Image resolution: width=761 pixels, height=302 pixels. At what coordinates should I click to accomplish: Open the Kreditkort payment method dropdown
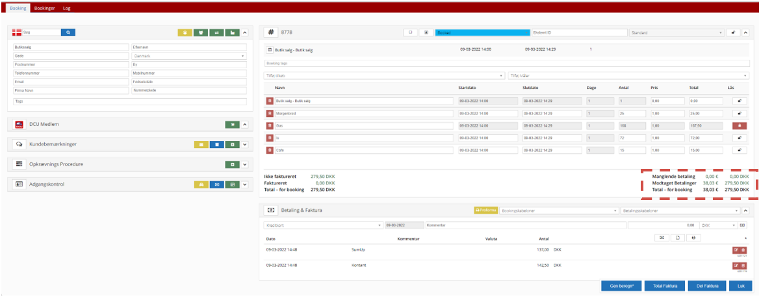(x=323, y=225)
